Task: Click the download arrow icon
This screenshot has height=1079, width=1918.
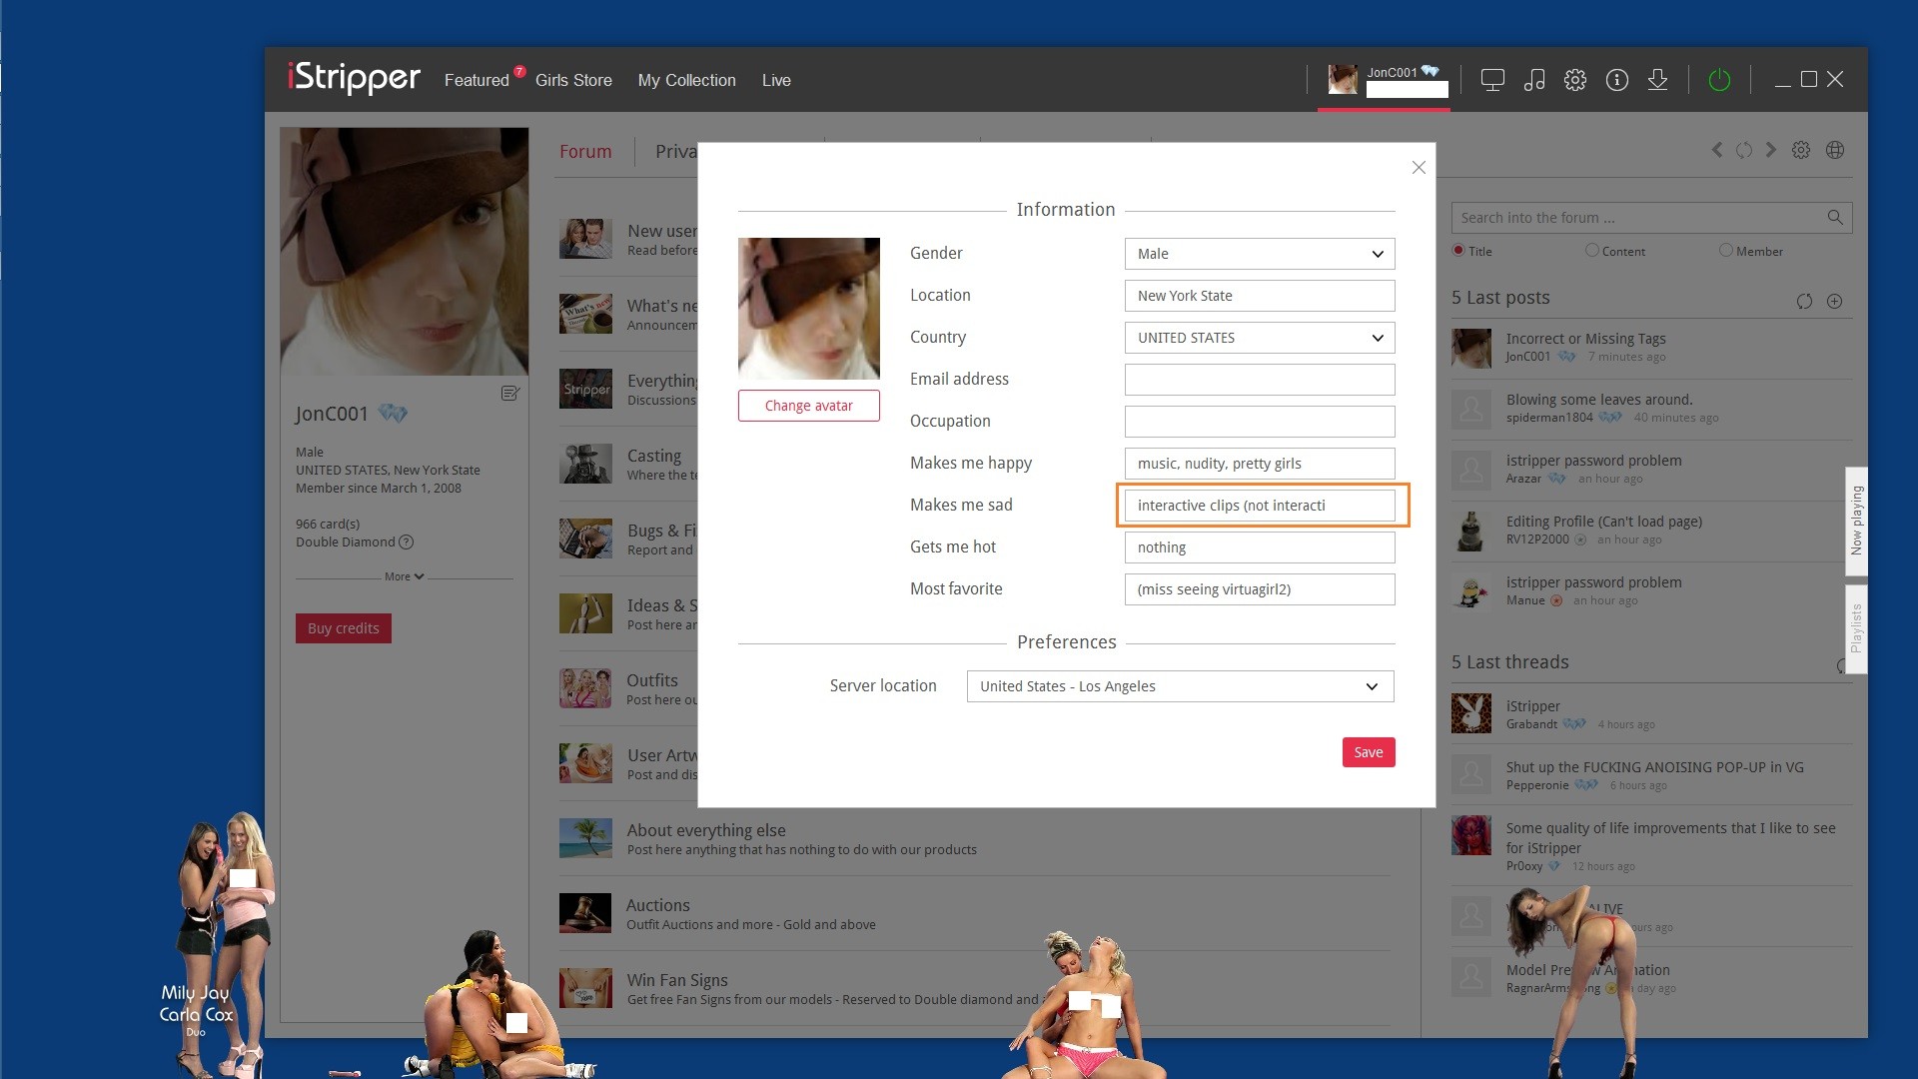Action: 1658,80
